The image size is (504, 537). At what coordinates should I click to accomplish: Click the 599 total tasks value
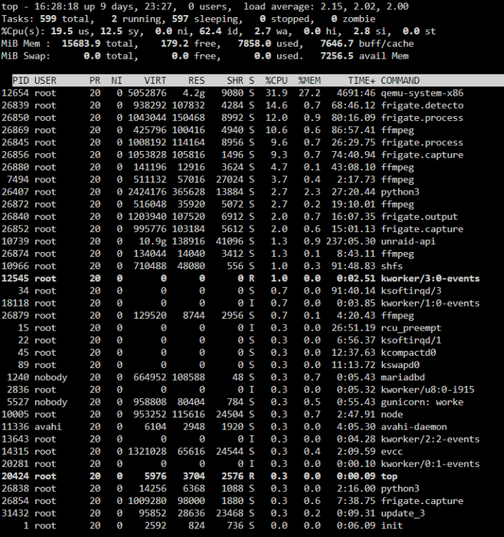pos(48,19)
